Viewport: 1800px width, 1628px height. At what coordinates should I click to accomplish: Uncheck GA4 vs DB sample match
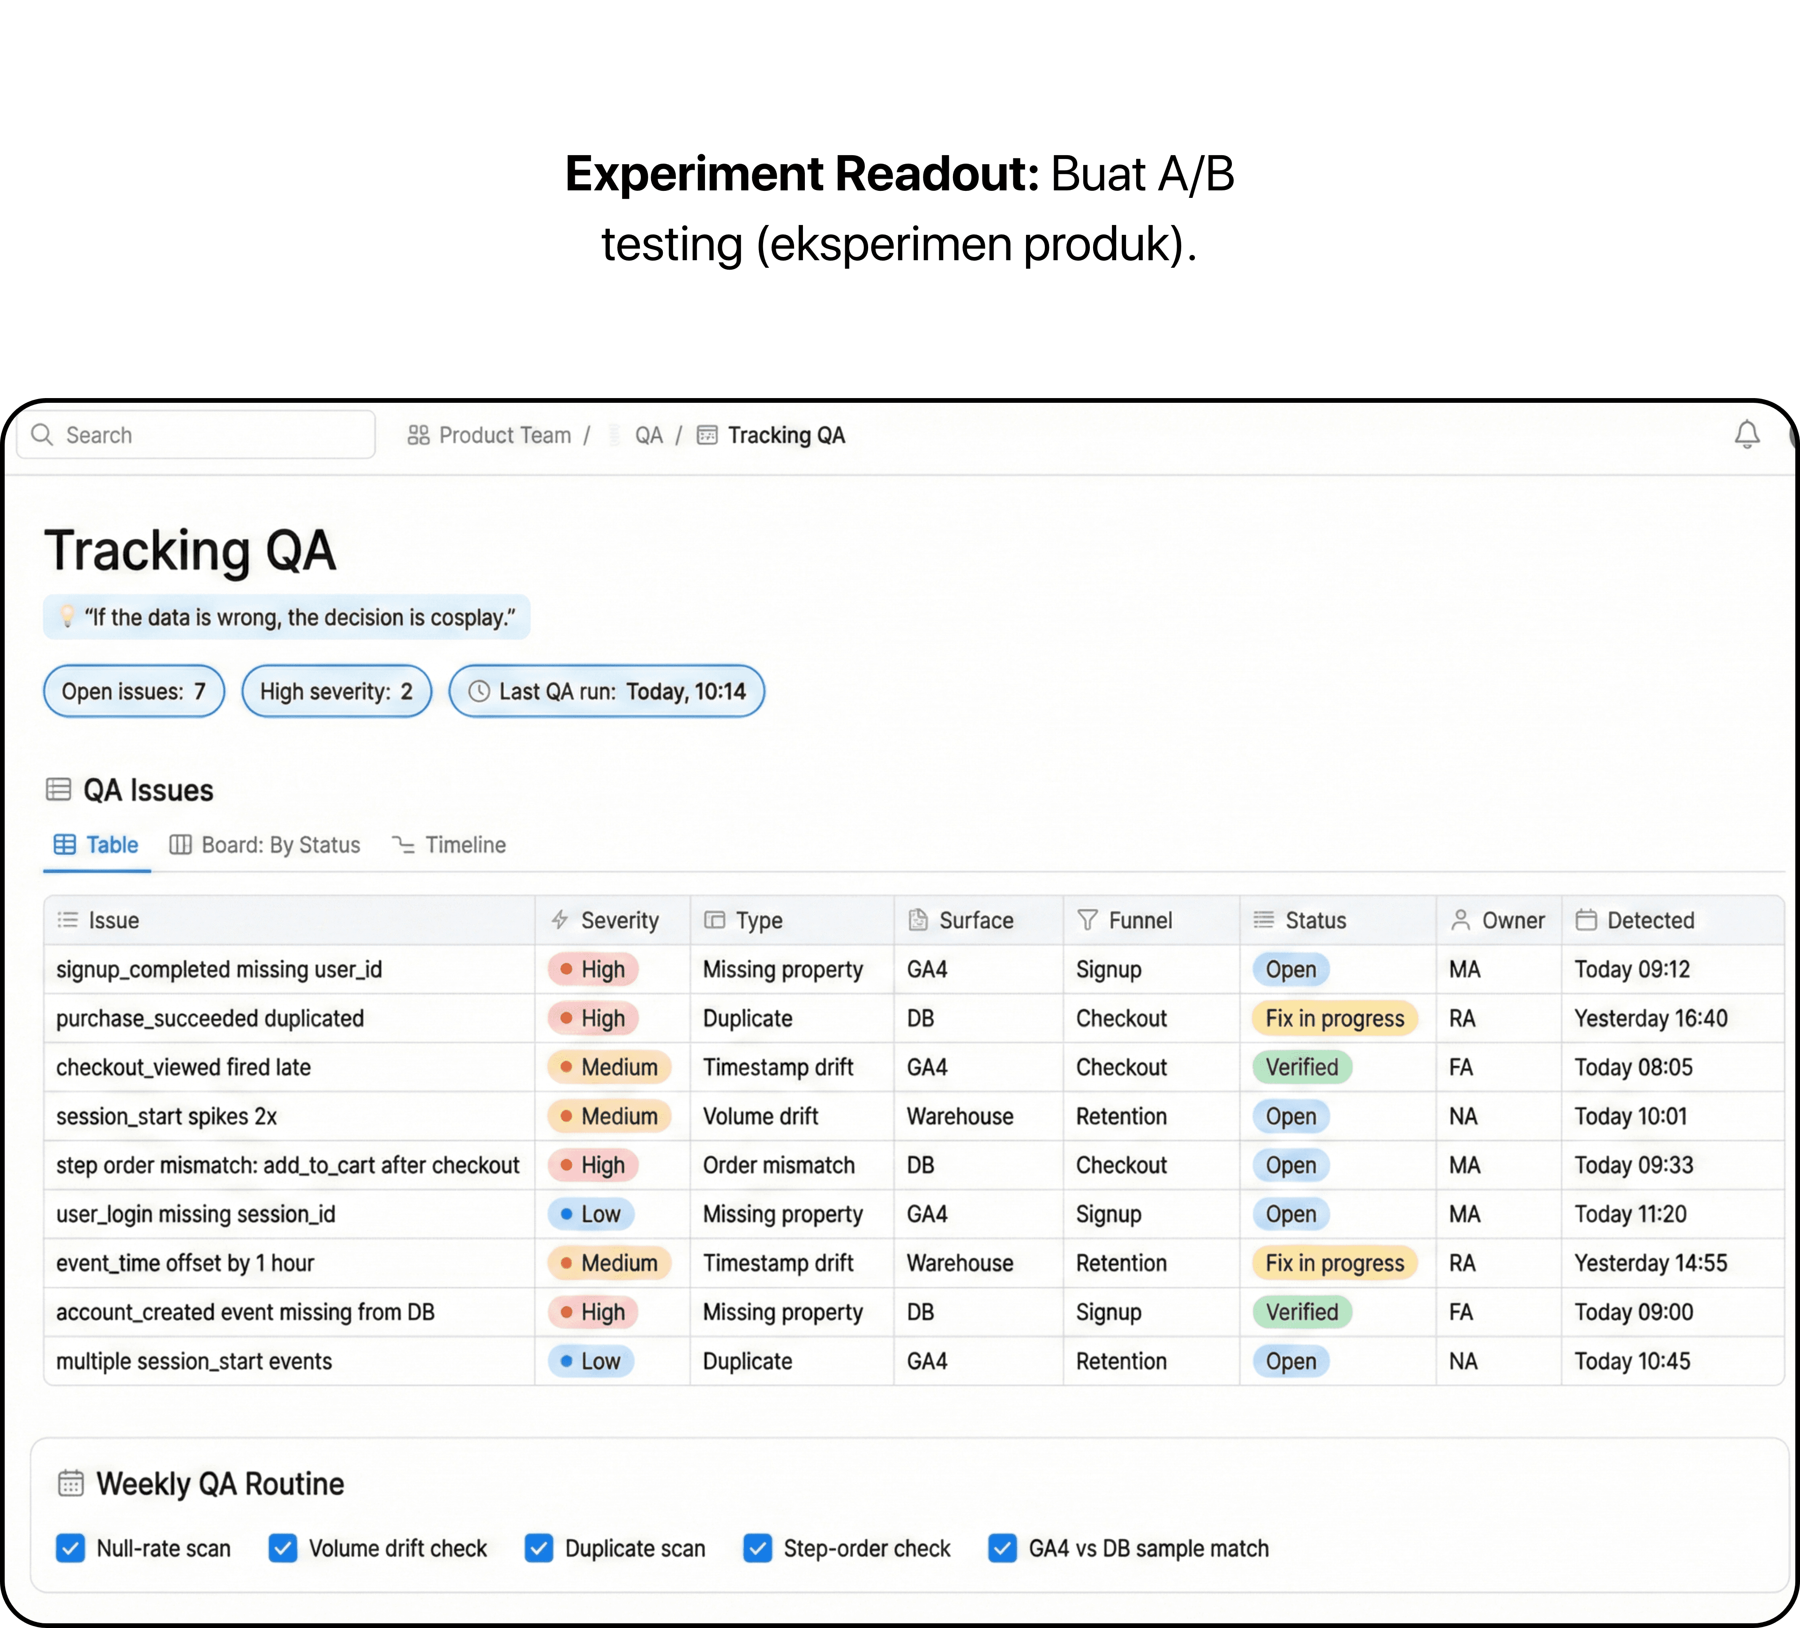click(1002, 1548)
